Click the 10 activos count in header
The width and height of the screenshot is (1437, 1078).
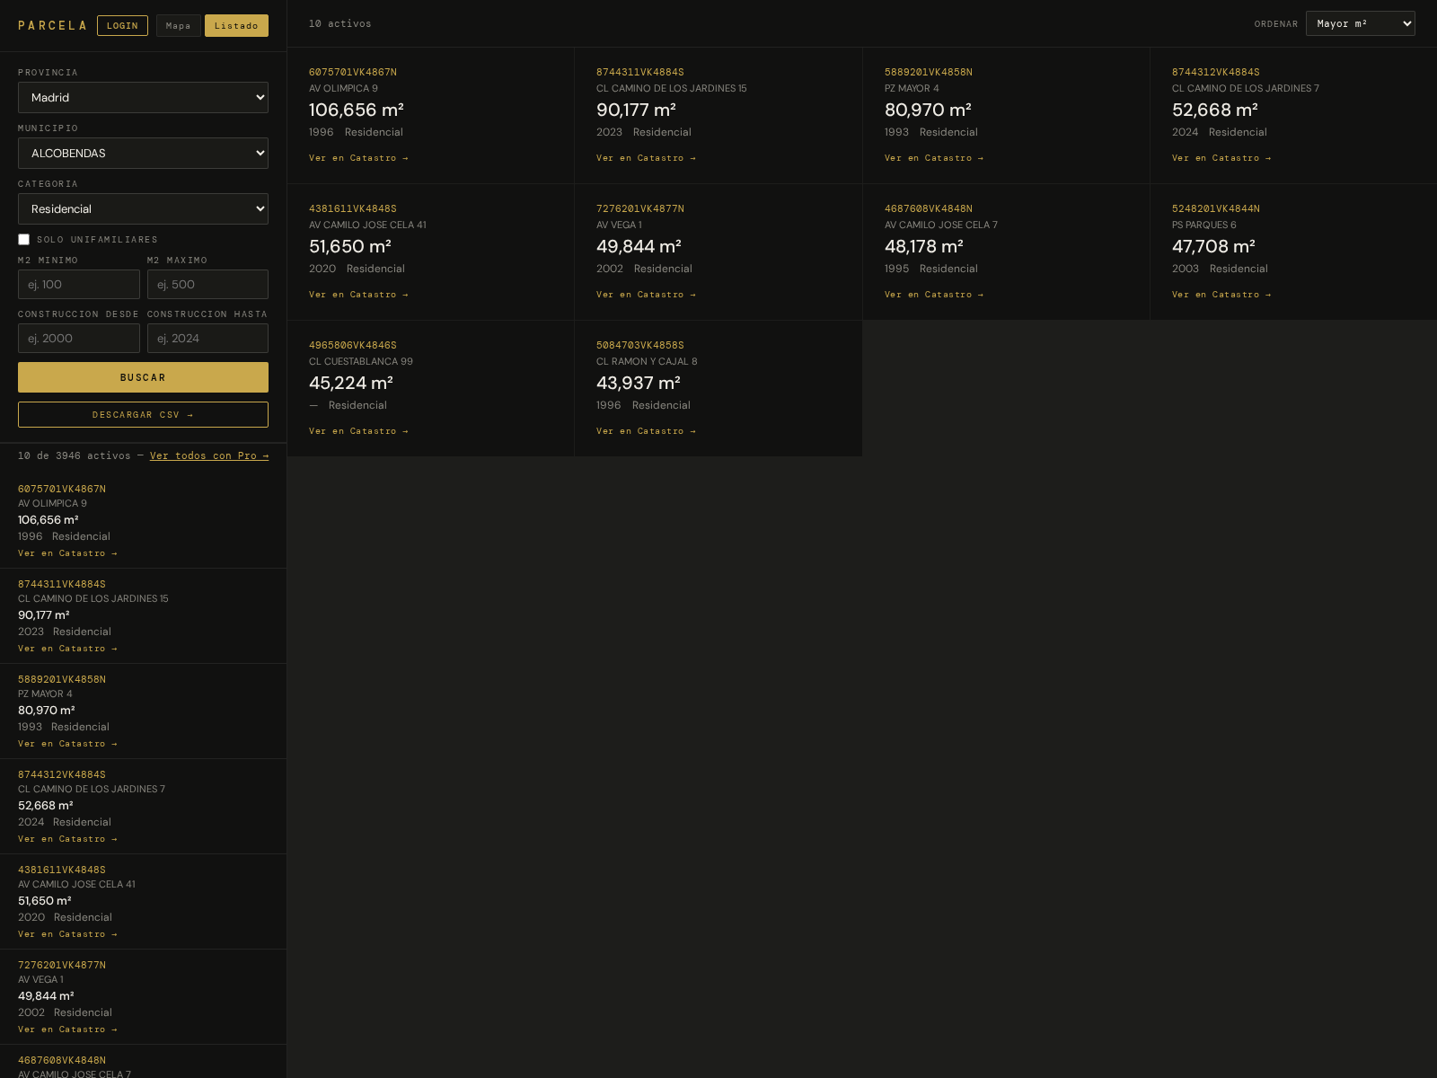point(339,23)
